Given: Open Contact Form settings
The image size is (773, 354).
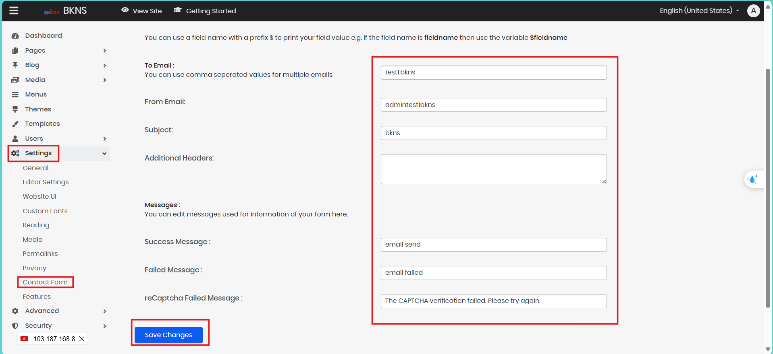Looking at the screenshot, I should (x=45, y=282).
